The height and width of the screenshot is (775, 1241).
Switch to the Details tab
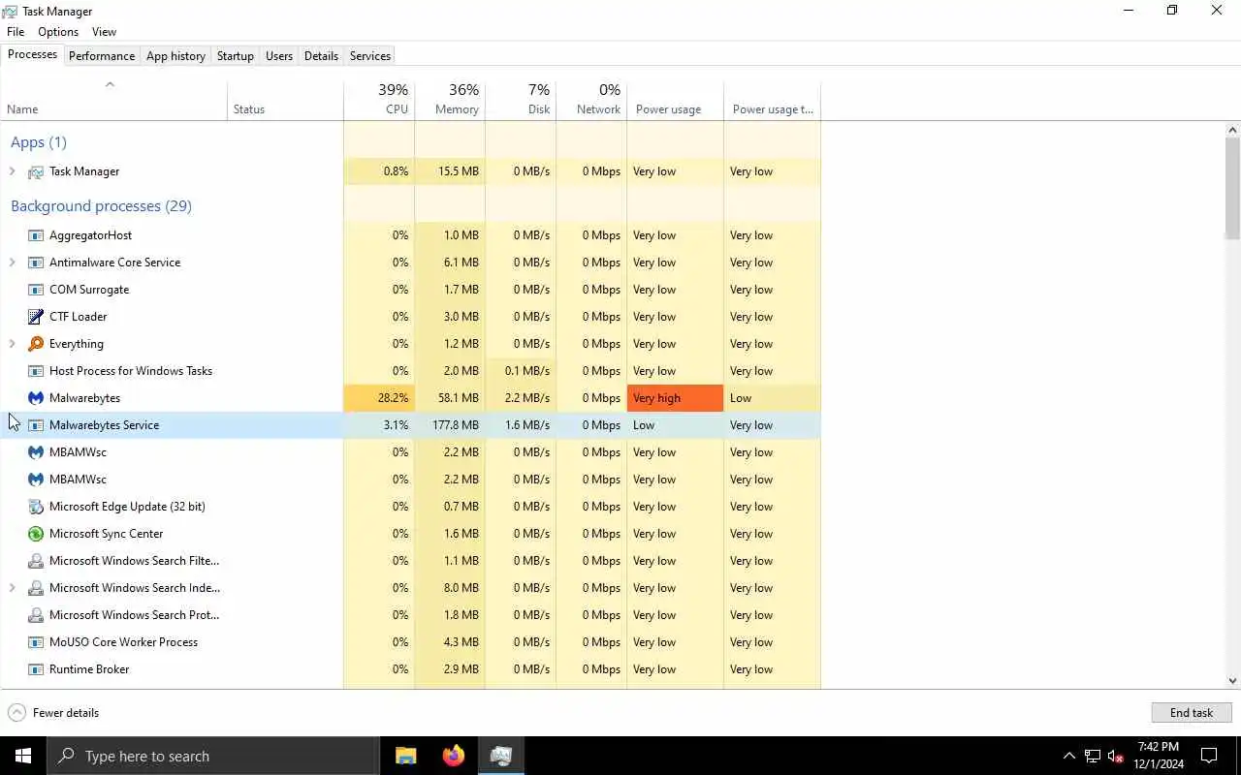[321, 56]
